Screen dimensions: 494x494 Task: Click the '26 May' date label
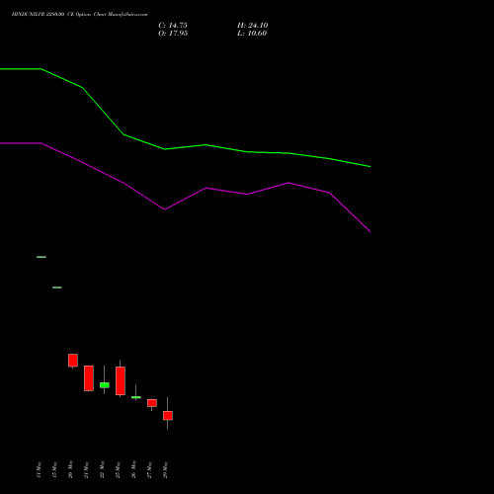(x=133, y=469)
